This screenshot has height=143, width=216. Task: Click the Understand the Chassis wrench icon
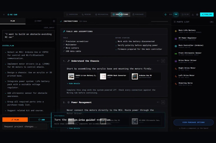[x=68, y=61]
